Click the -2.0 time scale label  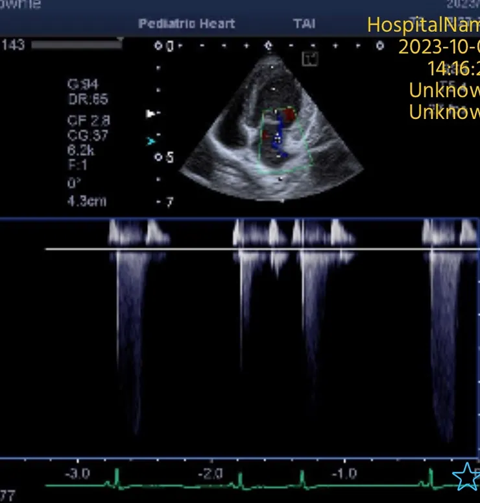click(210, 474)
